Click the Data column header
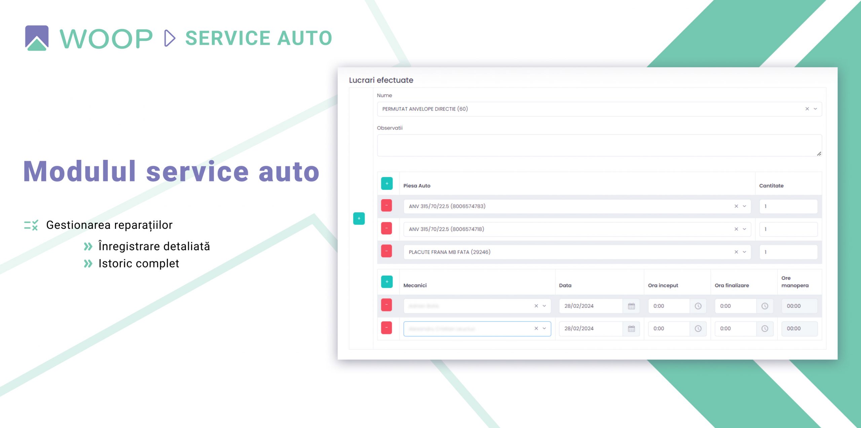Image resolution: width=861 pixels, height=428 pixels. [x=565, y=285]
